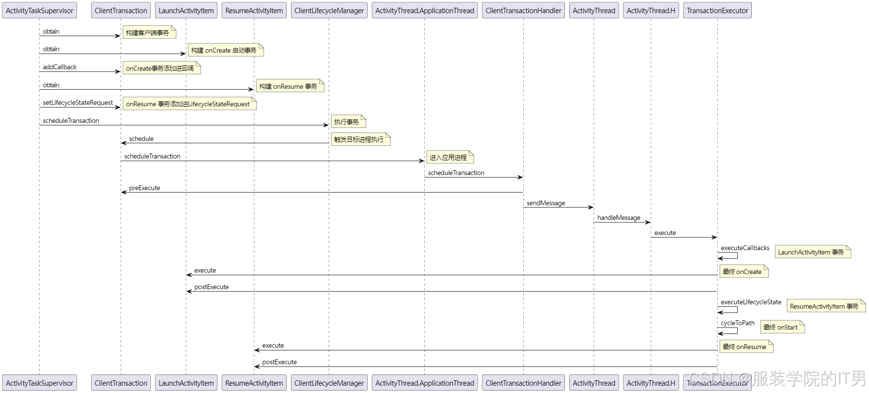Click the postExecute label pointing to ResumeActivityItem
This screenshot has height=393, width=869.
coord(279,362)
